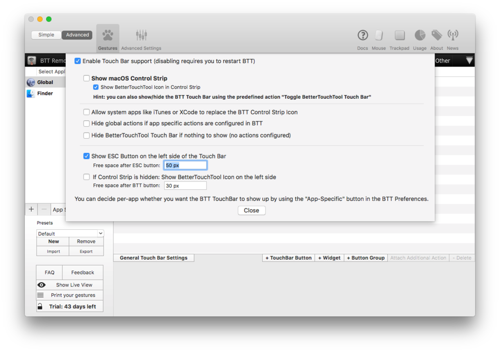
Task: Click the Select Application header text
Action: click(x=52, y=71)
